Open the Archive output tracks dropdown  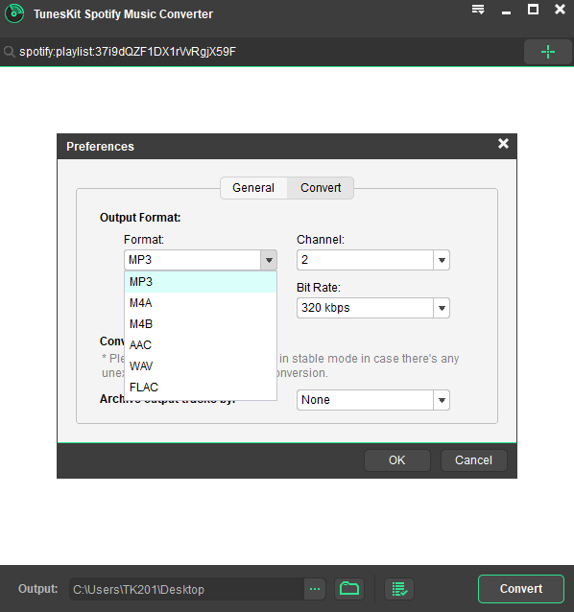click(x=373, y=400)
